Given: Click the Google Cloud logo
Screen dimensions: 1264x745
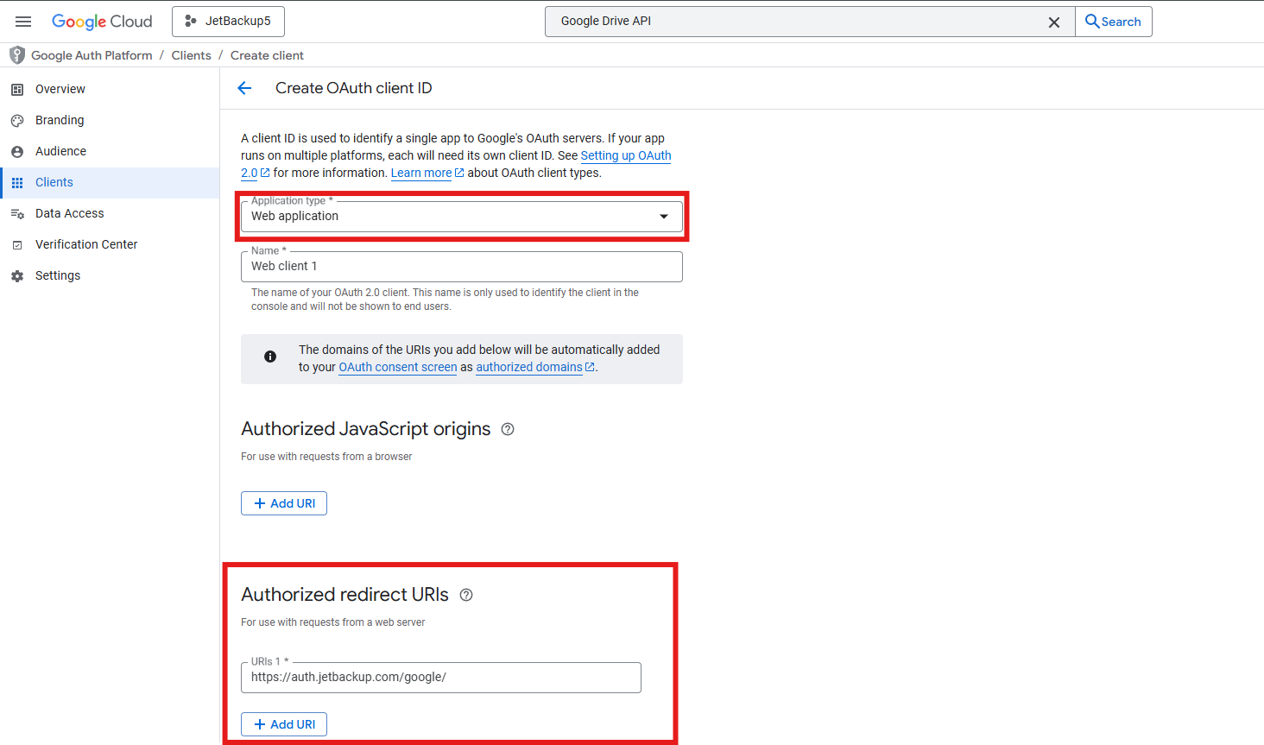Looking at the screenshot, I should [102, 22].
